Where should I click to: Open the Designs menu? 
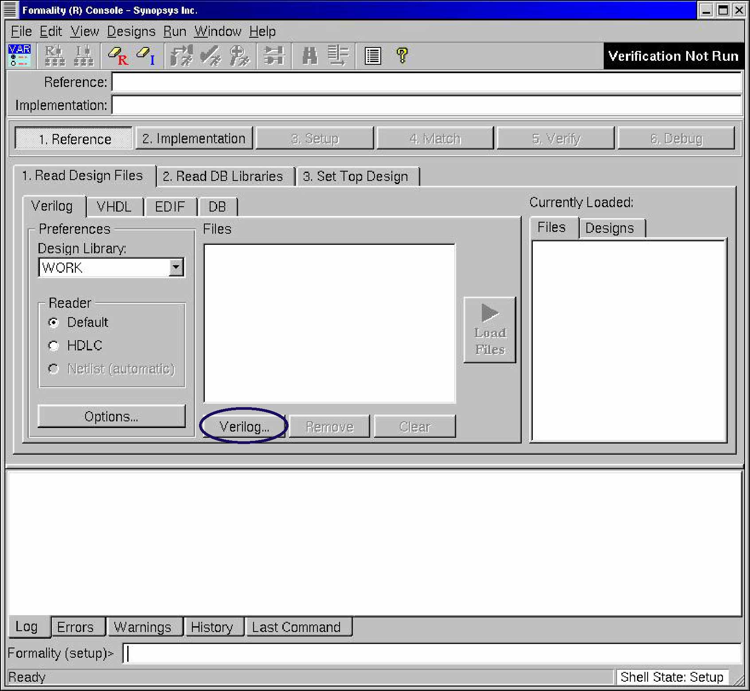click(131, 31)
